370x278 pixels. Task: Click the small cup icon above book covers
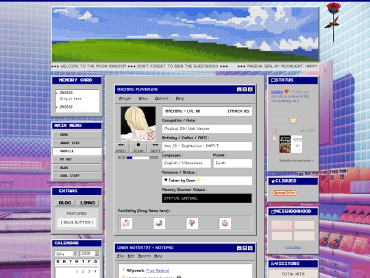[275, 130]
